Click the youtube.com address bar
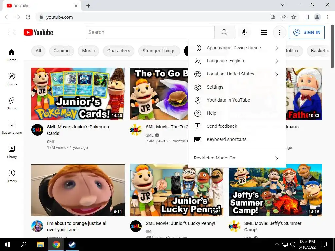The width and height of the screenshot is (335, 251). [x=152, y=17]
